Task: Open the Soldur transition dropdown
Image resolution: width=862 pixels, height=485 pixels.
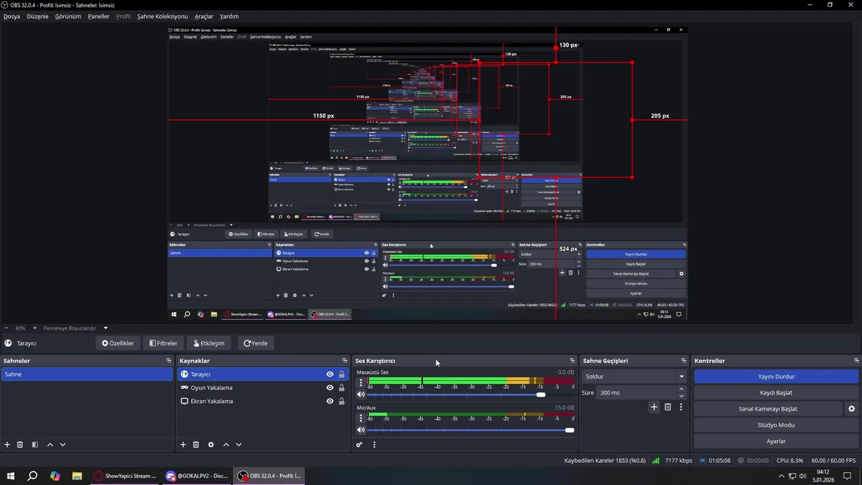Action: [634, 377]
